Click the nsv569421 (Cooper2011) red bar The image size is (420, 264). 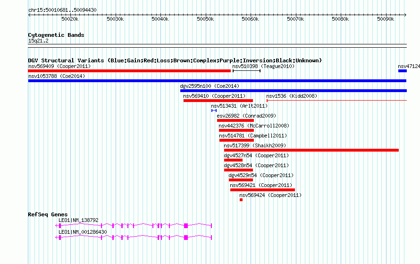click(262, 190)
